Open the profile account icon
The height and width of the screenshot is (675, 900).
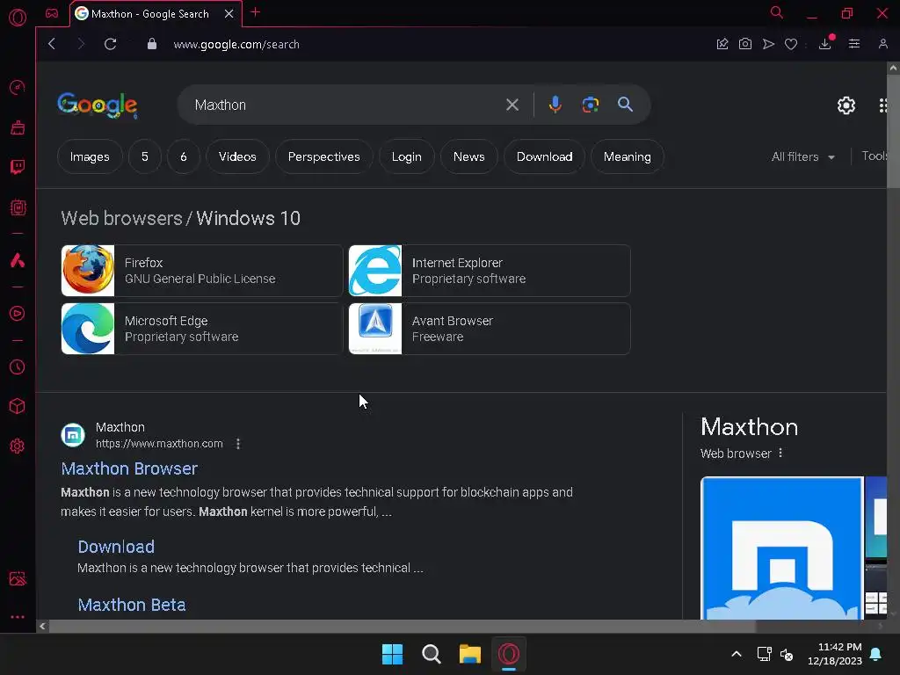tap(882, 44)
